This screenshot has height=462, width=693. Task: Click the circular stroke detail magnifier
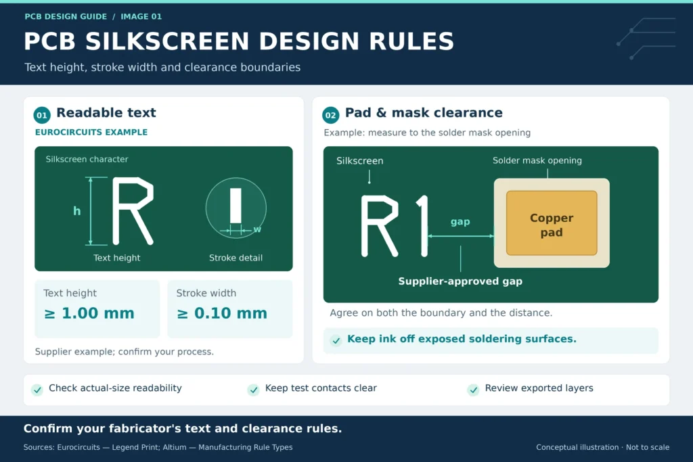click(236, 208)
